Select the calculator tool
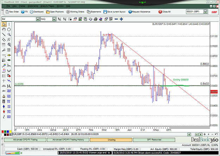Image resolution: width=220 pixels, height=156 pixels. [4, 101]
